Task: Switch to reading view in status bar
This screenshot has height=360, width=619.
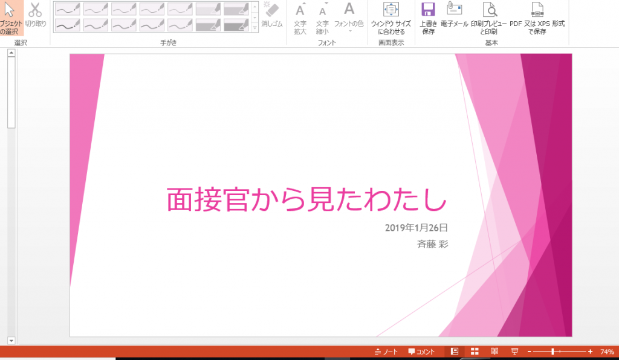Action: (494, 352)
